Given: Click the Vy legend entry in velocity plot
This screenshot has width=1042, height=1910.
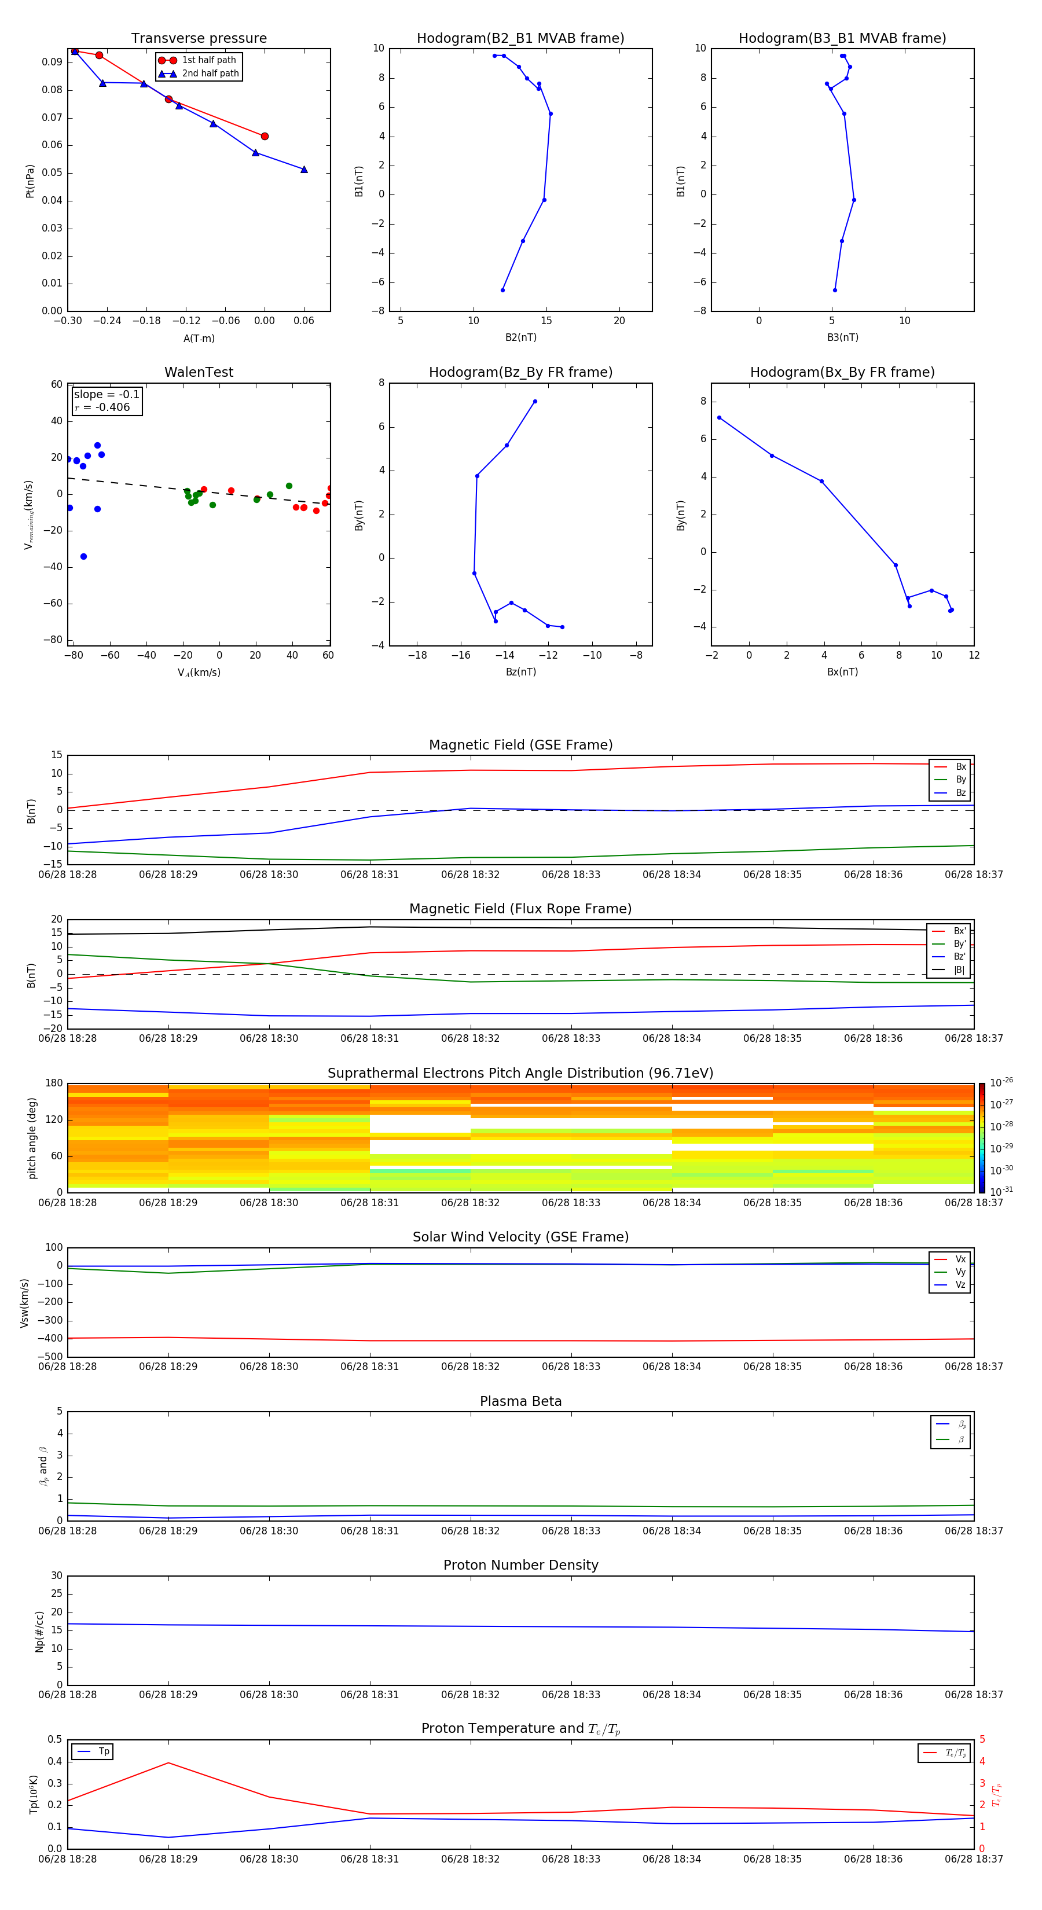Looking at the screenshot, I should point(950,1272).
